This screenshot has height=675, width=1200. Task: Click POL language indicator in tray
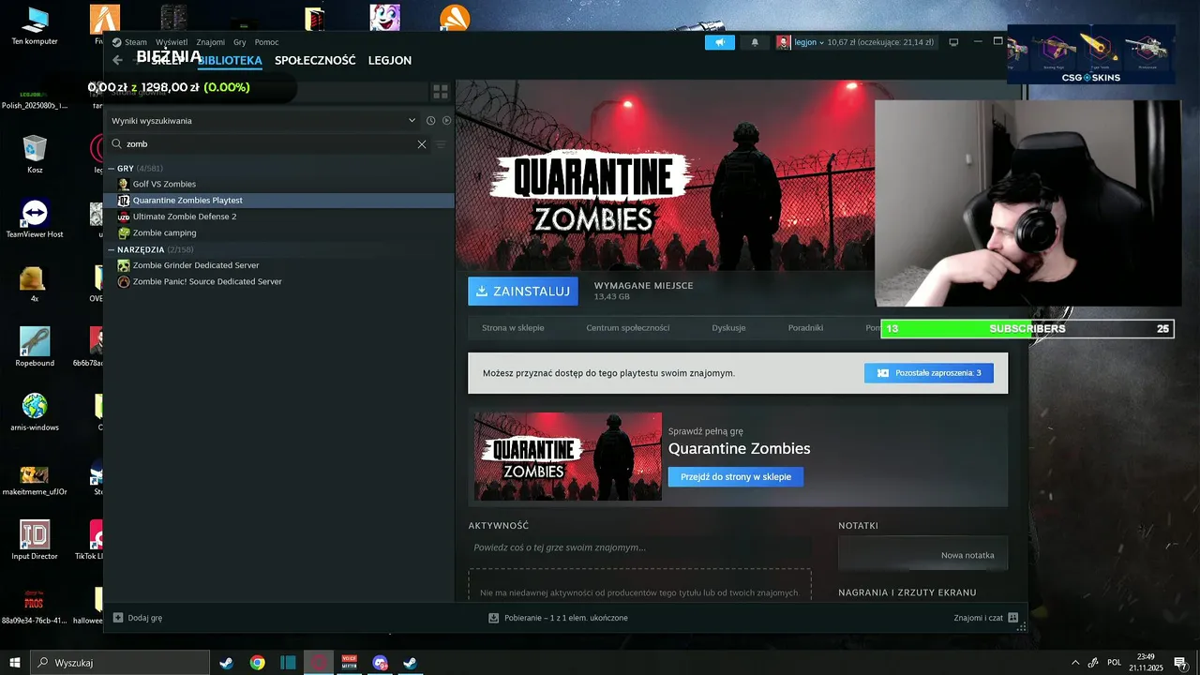pos(1114,663)
